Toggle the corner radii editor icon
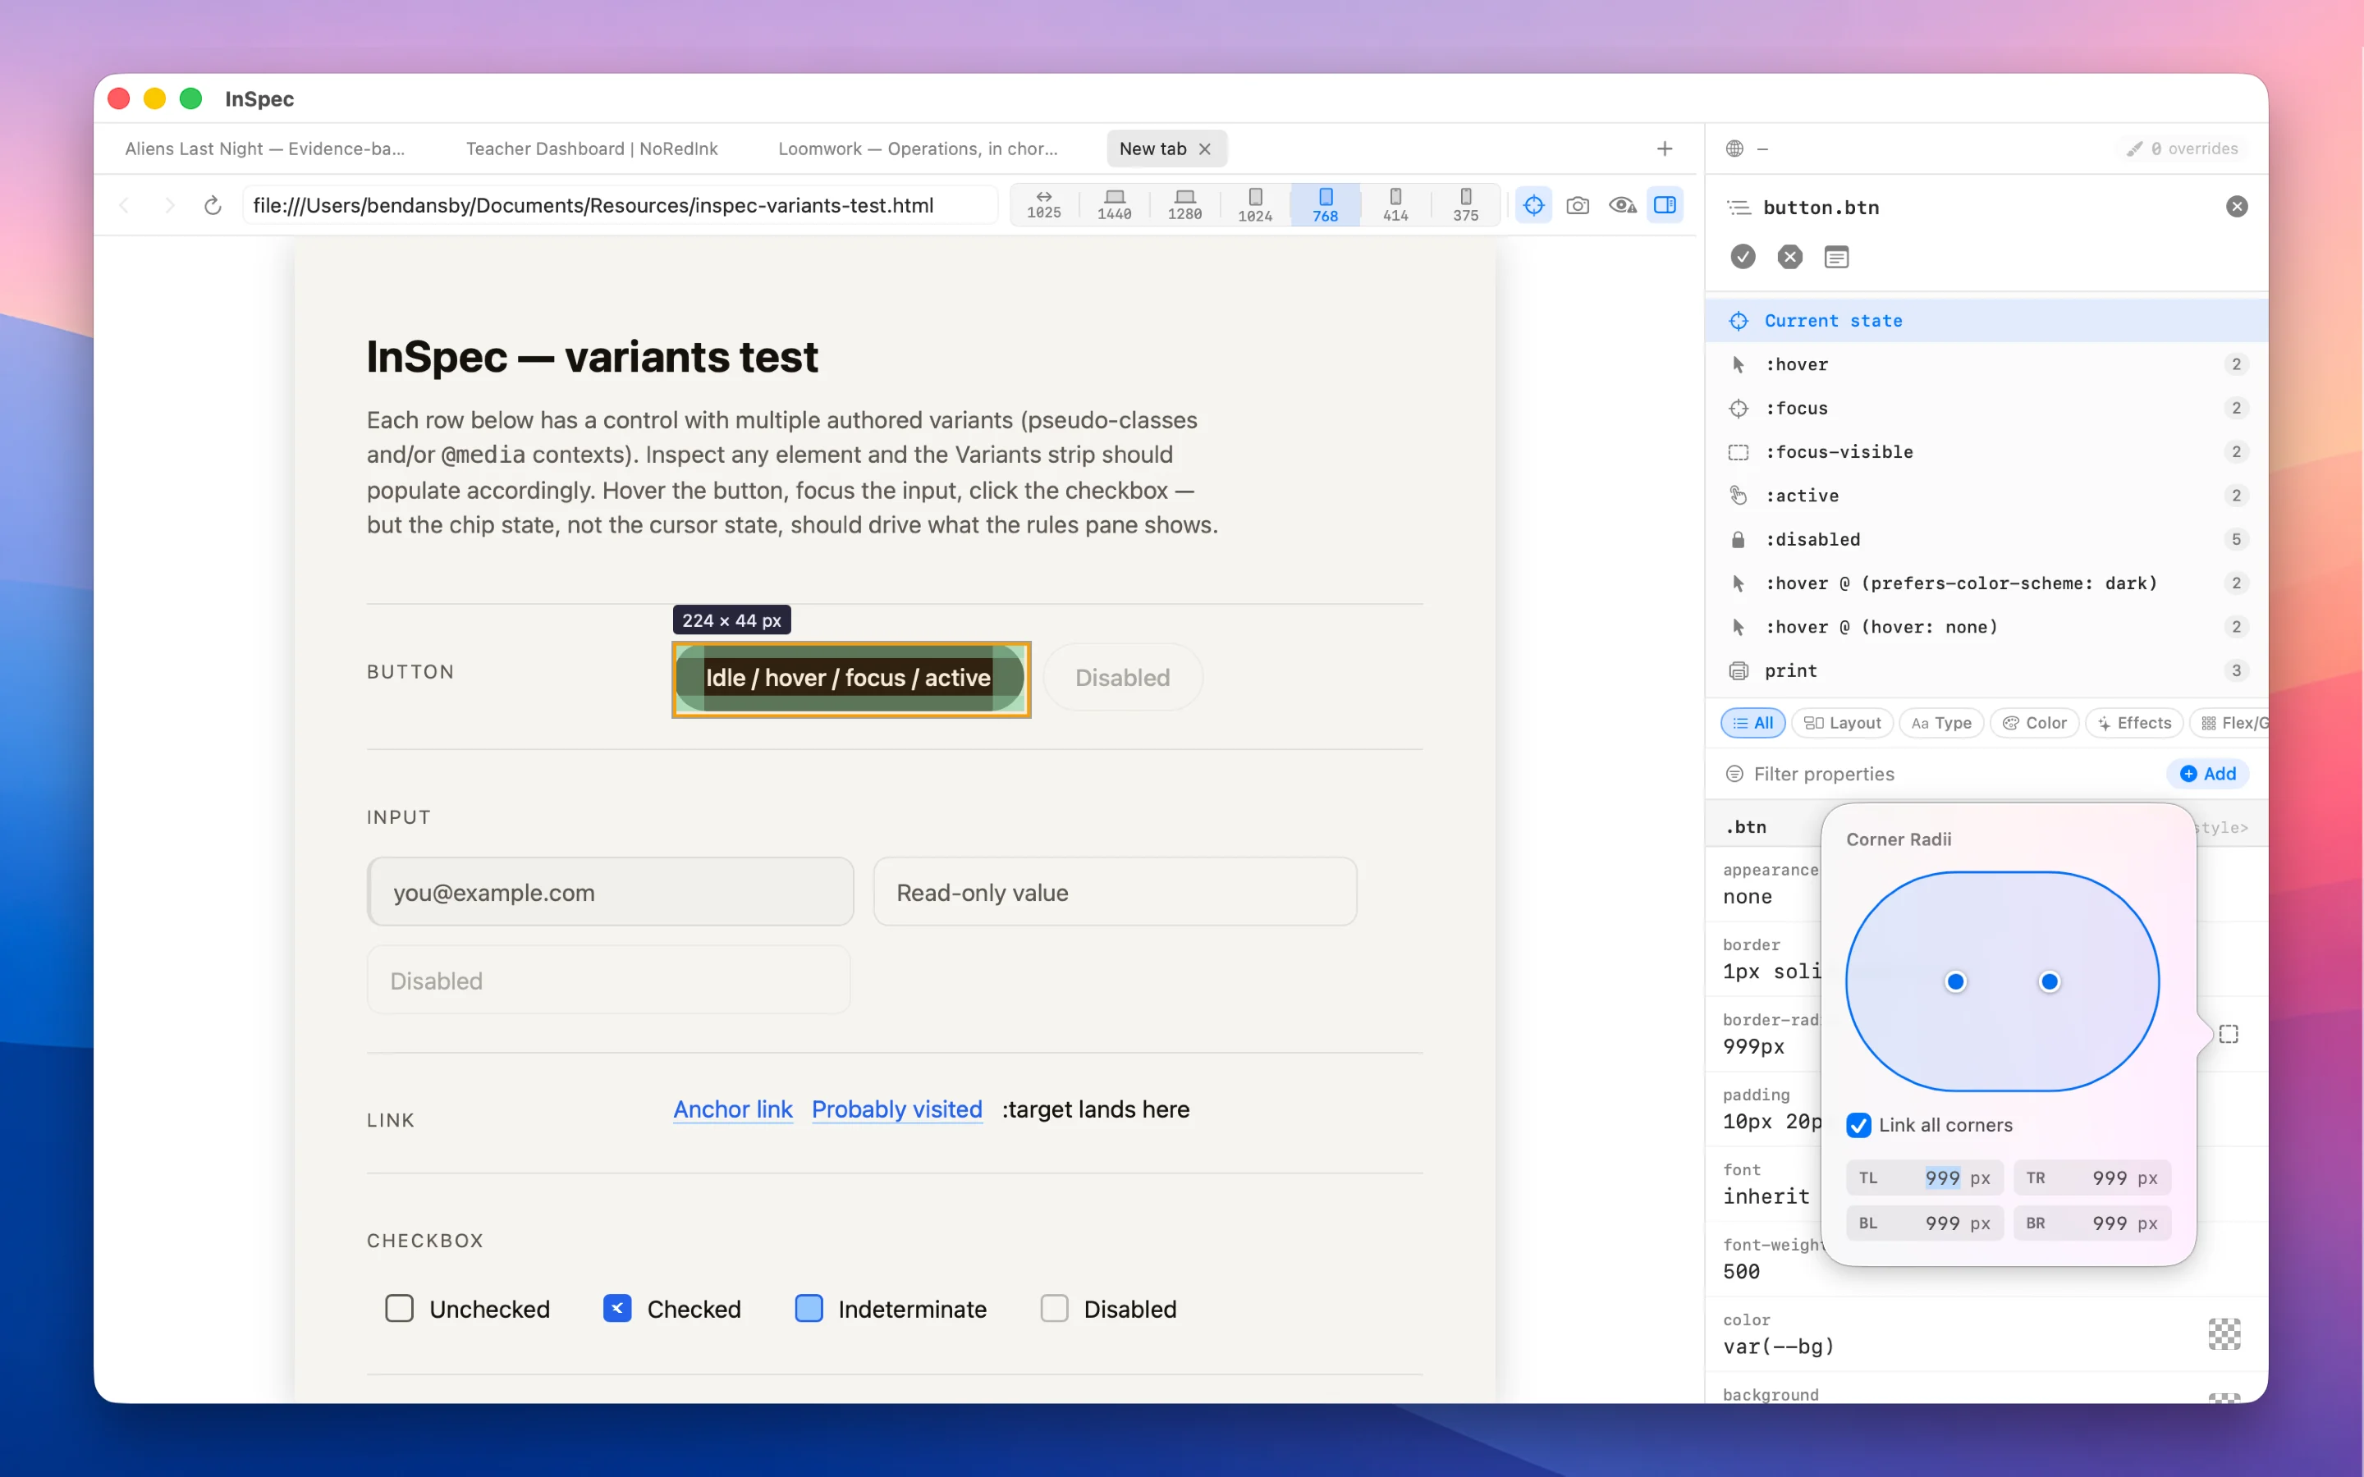The width and height of the screenshot is (2364, 1477). [2229, 1034]
